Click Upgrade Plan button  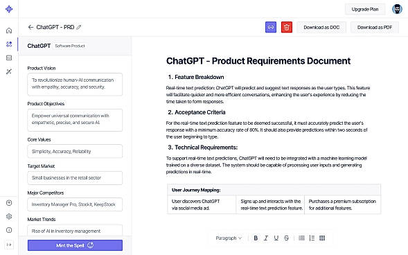tap(365, 9)
